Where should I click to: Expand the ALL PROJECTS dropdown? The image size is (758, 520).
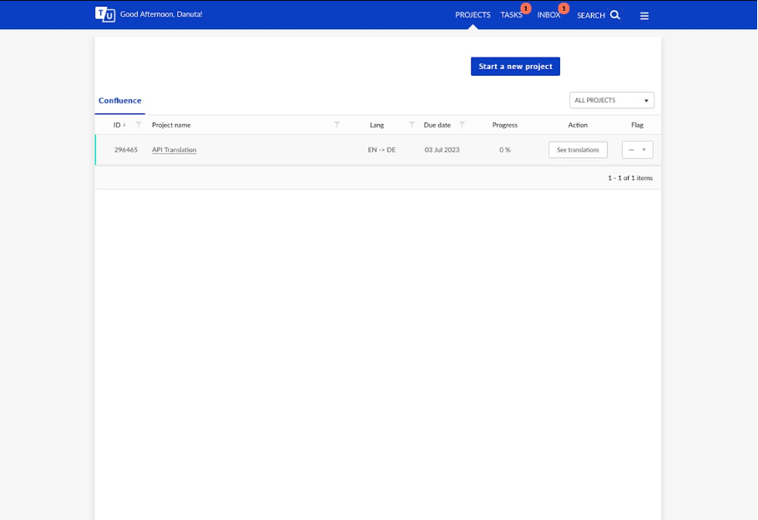[612, 100]
